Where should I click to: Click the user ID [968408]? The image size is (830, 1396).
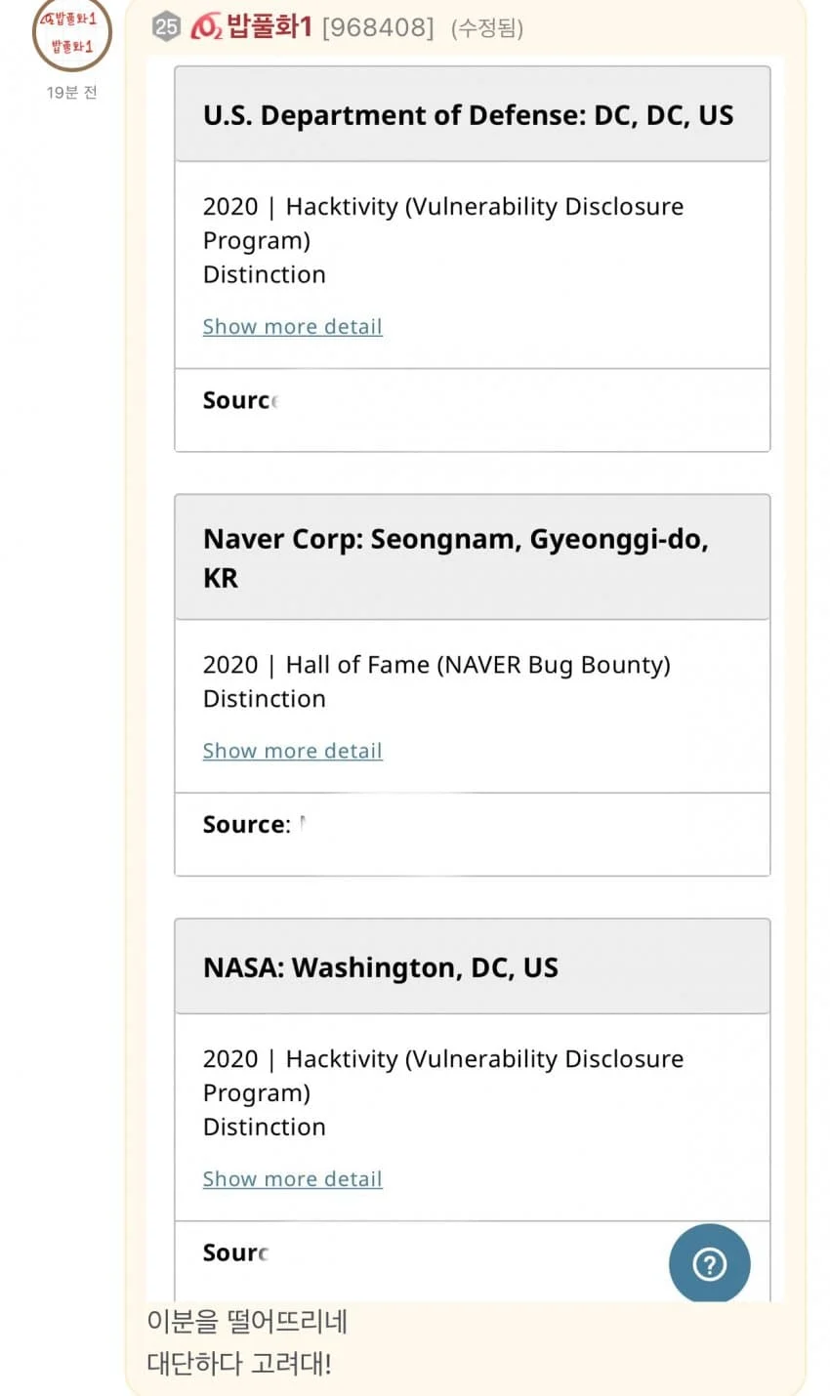pos(378,27)
